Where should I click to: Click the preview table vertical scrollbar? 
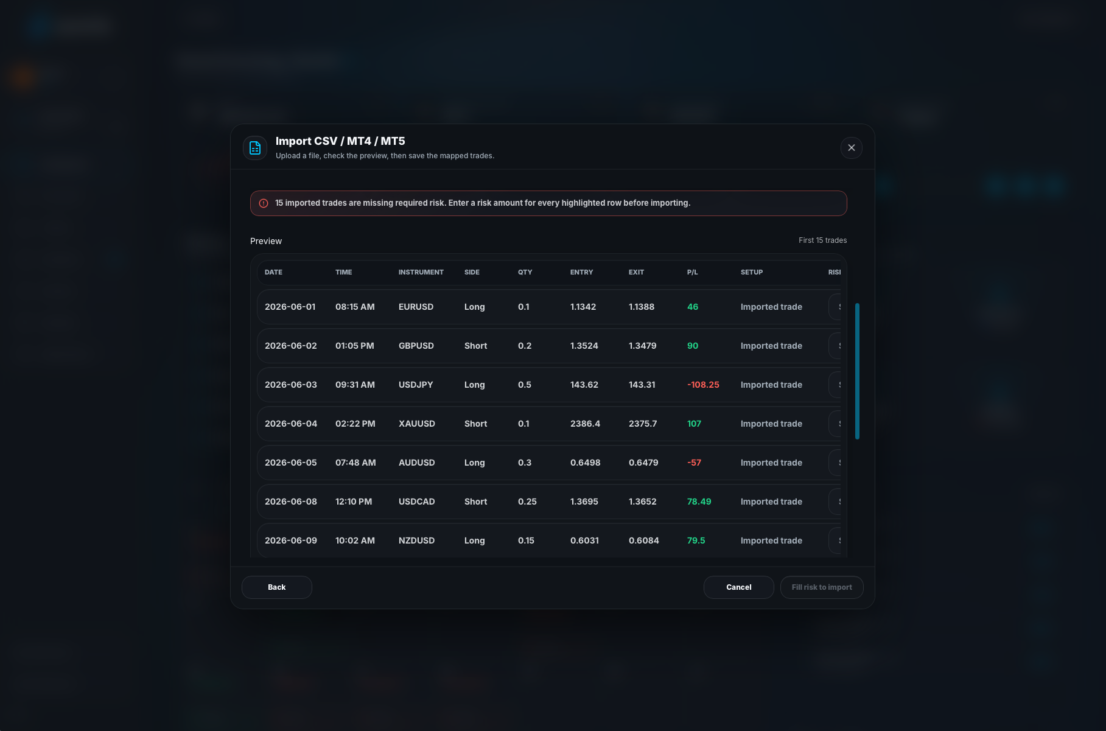tap(857, 371)
